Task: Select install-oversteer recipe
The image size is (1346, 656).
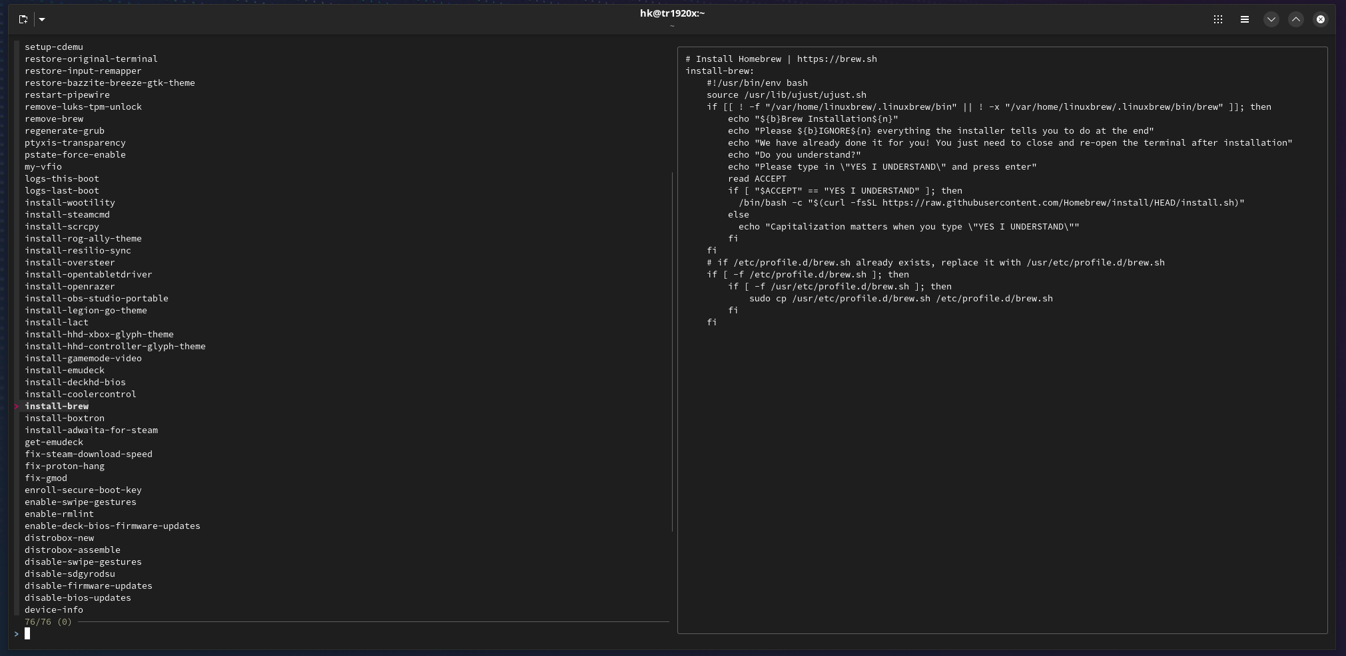Action: click(70, 263)
